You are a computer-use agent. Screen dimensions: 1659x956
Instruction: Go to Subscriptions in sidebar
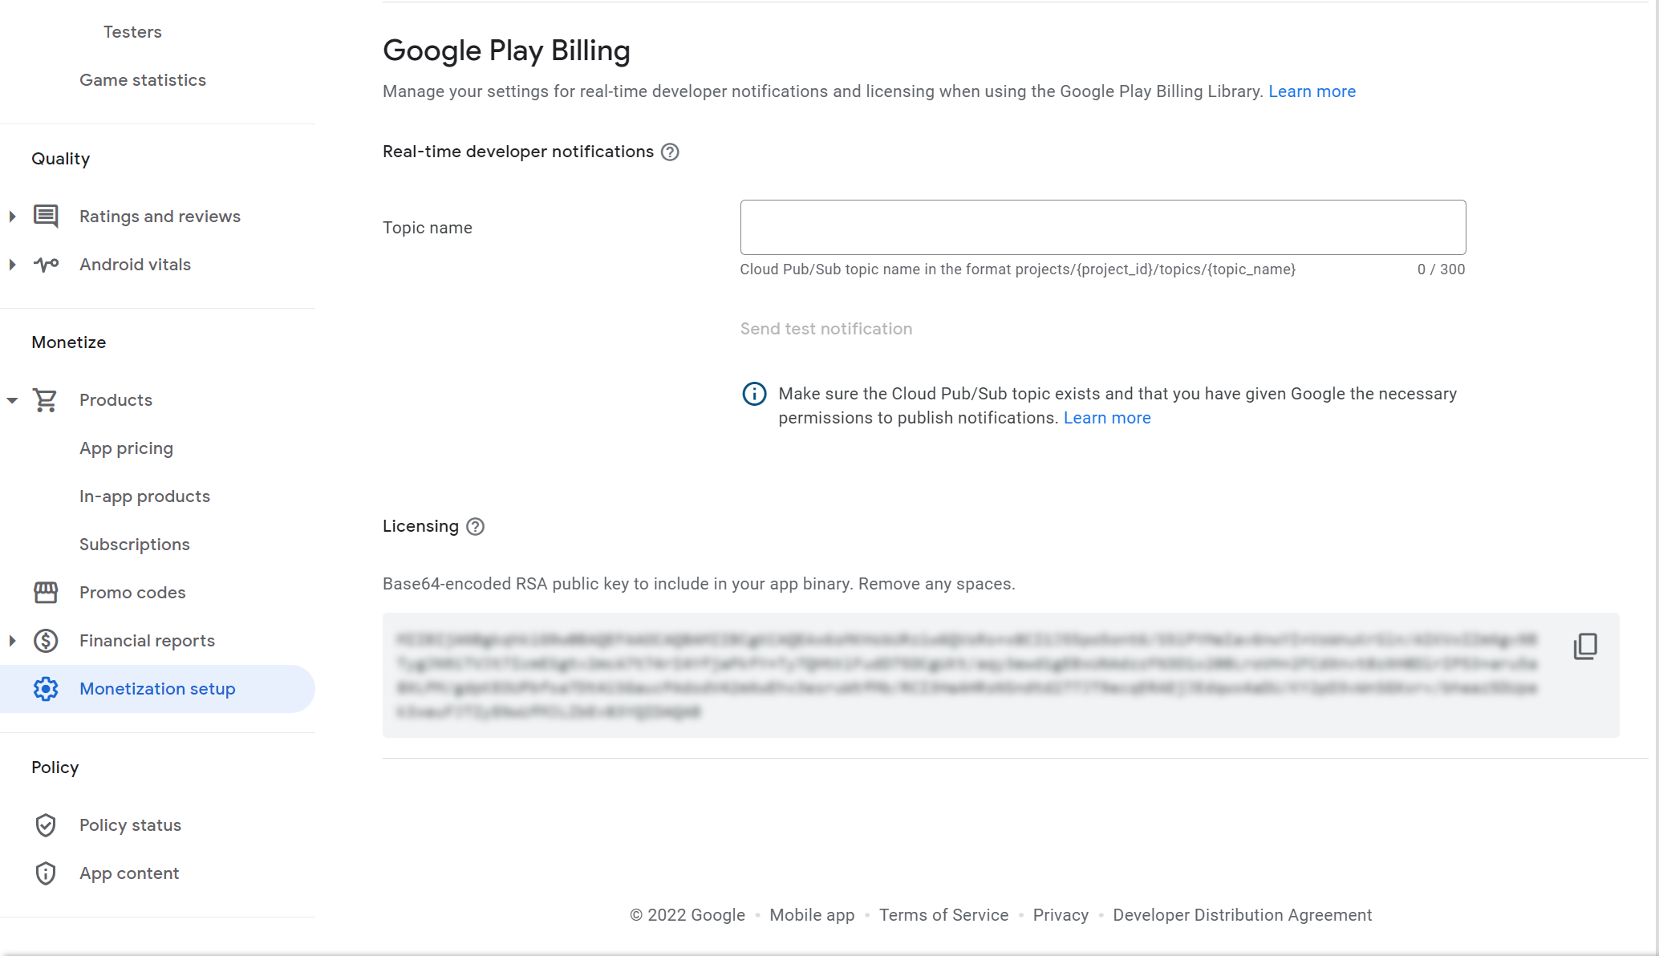pos(134,545)
